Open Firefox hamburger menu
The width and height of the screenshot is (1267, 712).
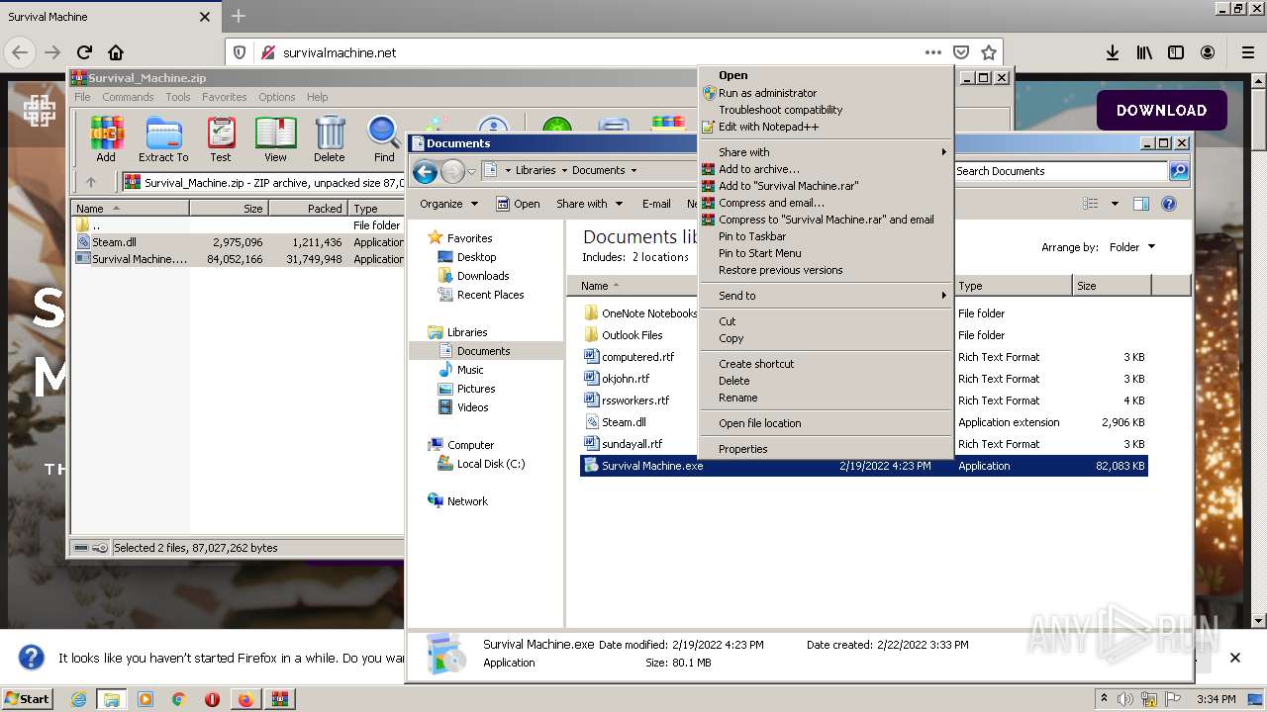(x=1248, y=52)
